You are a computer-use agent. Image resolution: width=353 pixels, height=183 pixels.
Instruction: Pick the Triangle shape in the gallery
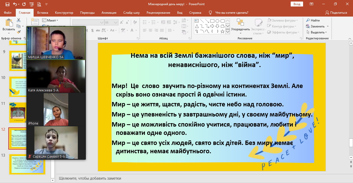(197, 26)
